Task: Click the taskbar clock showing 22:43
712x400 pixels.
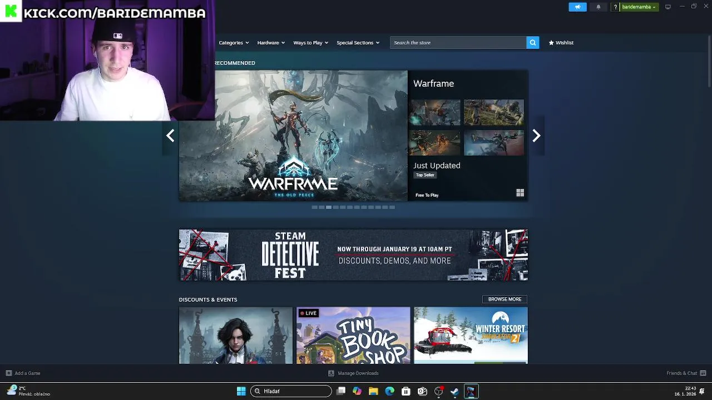Action: [685, 391]
